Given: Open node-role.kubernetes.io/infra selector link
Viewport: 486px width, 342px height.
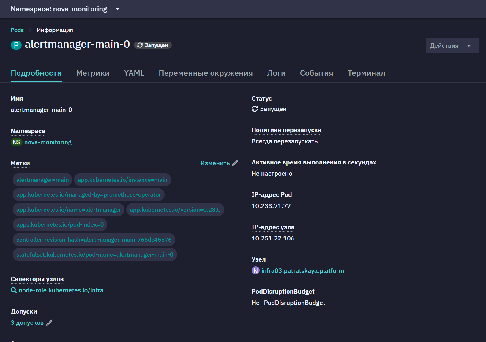Looking at the screenshot, I should (61, 290).
